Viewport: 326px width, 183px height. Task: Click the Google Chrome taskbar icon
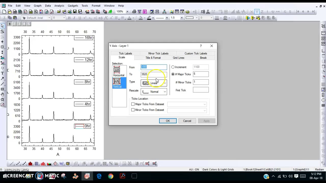(x=111, y=176)
